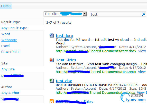Open the test.docx result link
The height and width of the screenshot is (104, 147).
point(65,36)
